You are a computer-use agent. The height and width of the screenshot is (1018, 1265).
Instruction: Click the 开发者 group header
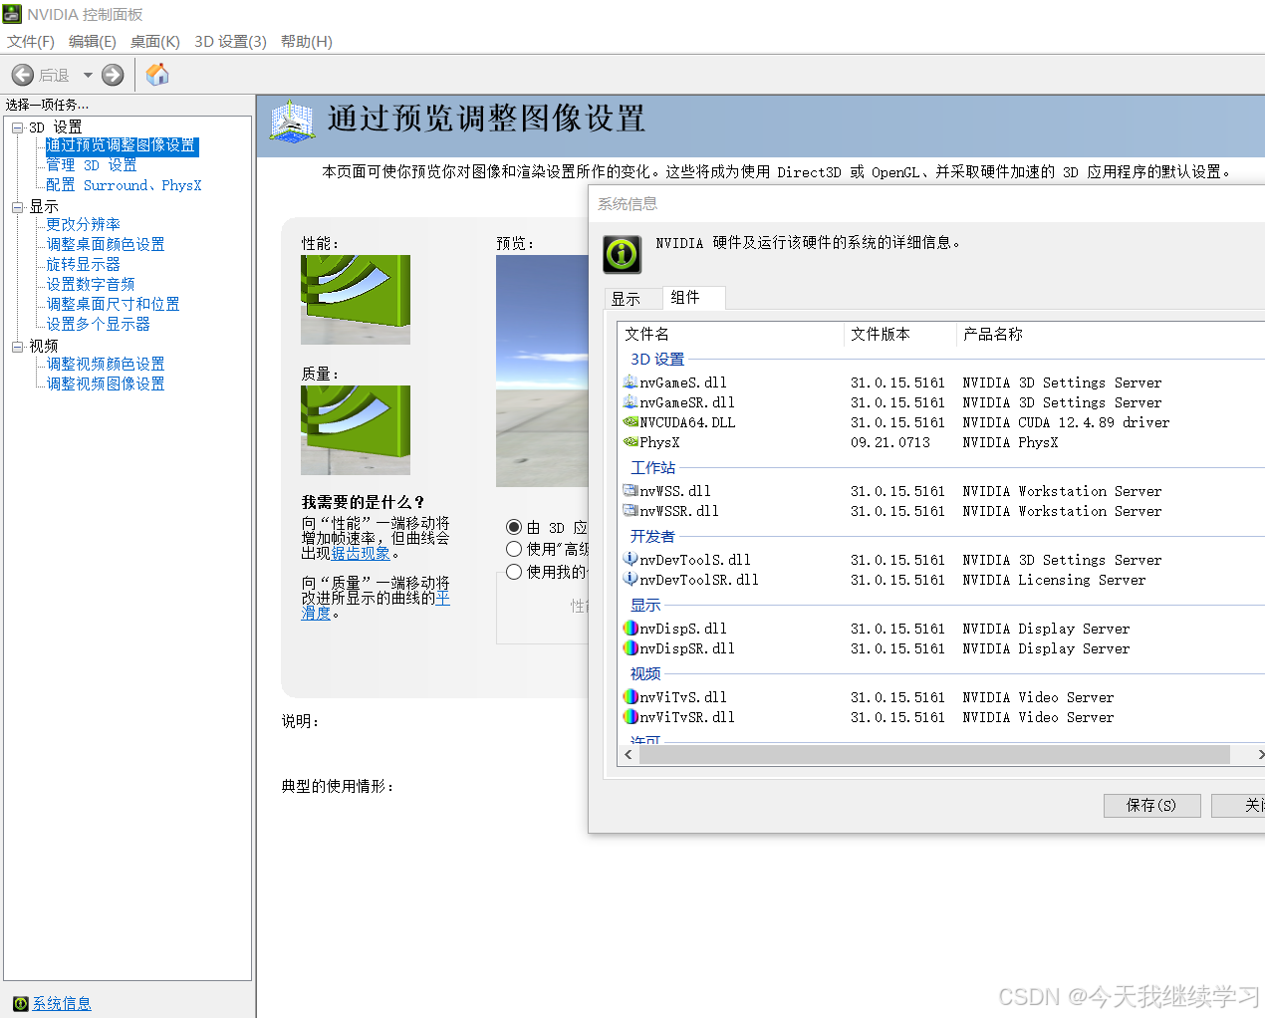(652, 536)
